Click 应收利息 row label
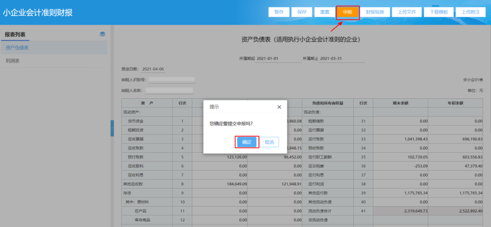Viewport: 491px width, 227px height. tap(135, 175)
